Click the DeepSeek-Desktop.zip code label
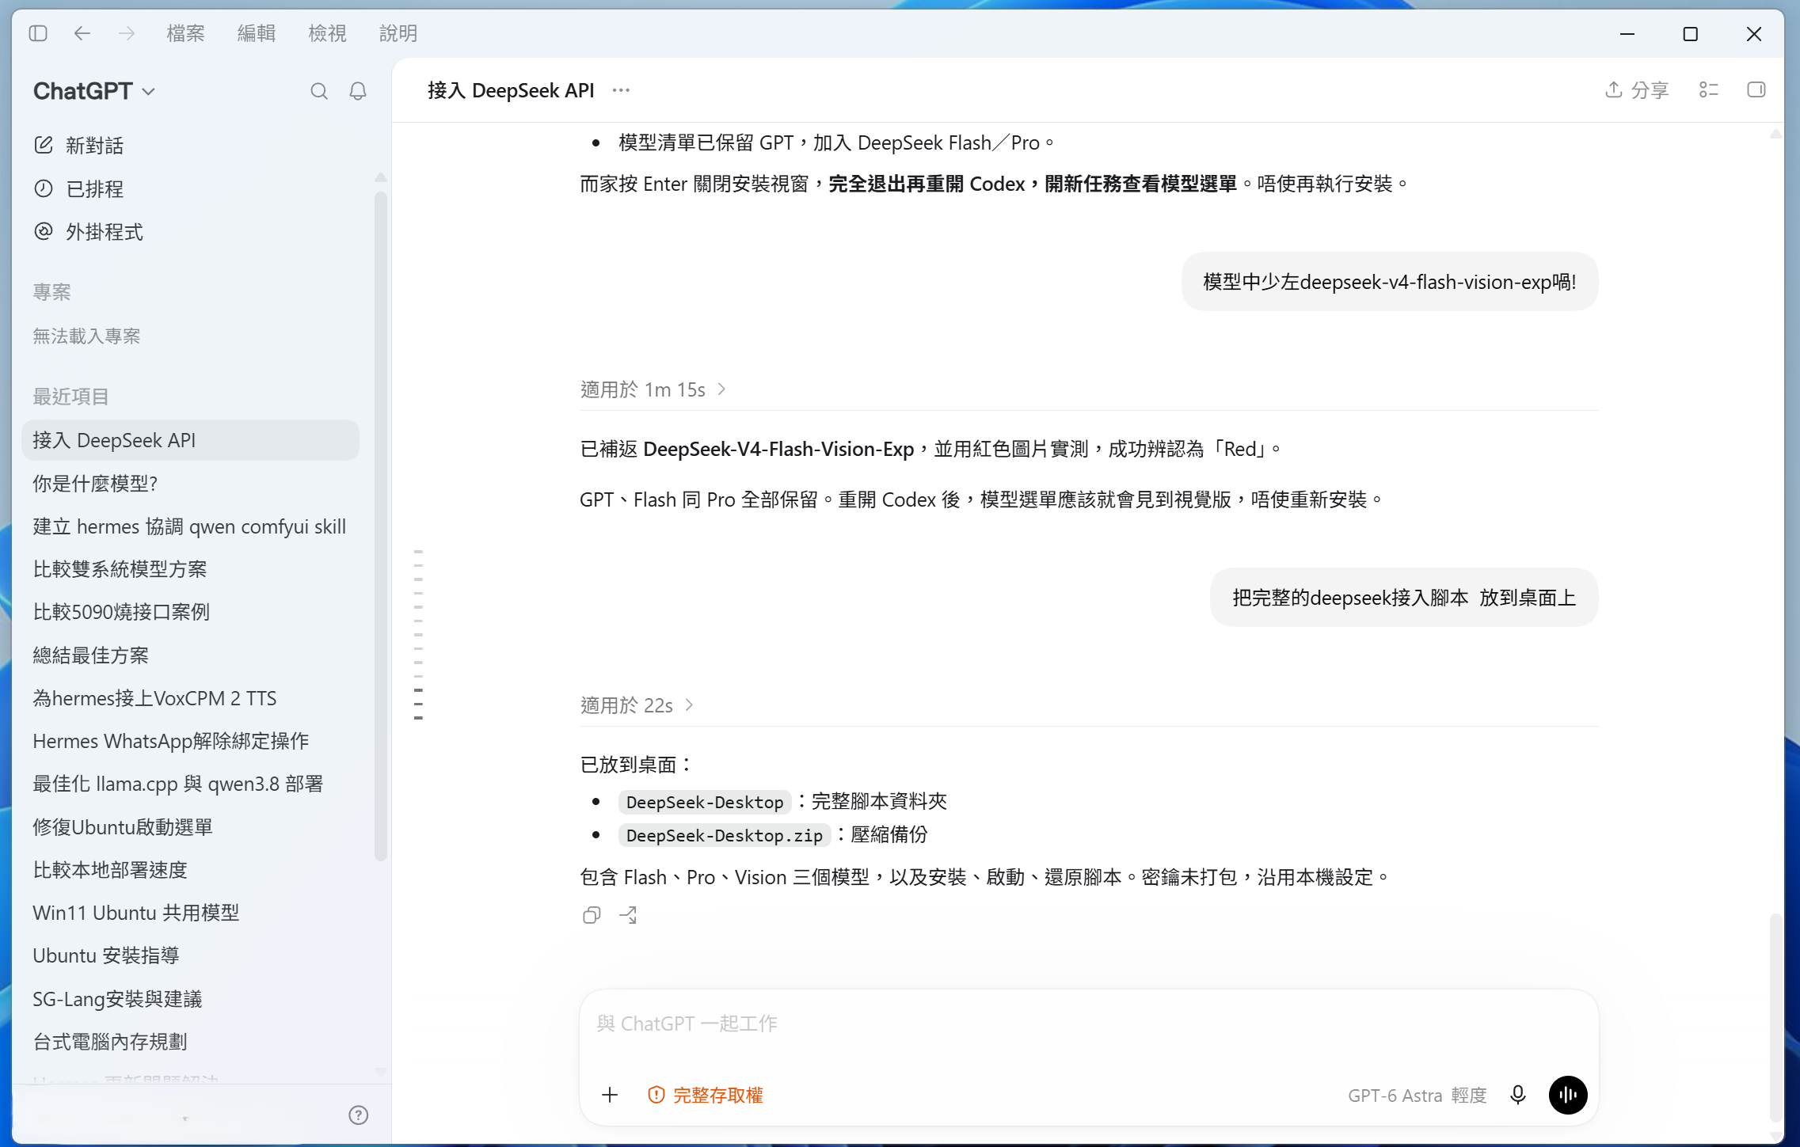Screen dimensions: 1800x1147 (x=725, y=836)
